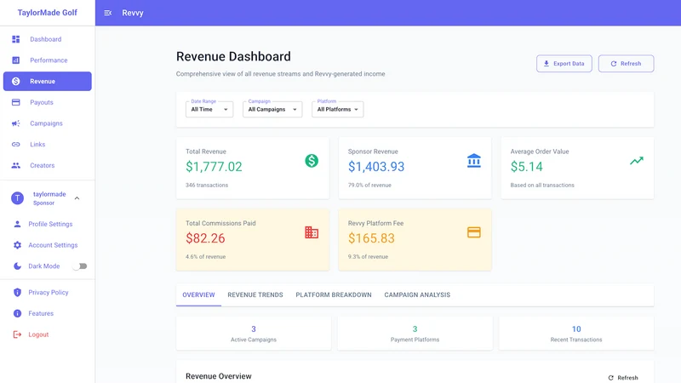
Task: Click the bank icon on Sponsor Revenue
Action: (474, 161)
